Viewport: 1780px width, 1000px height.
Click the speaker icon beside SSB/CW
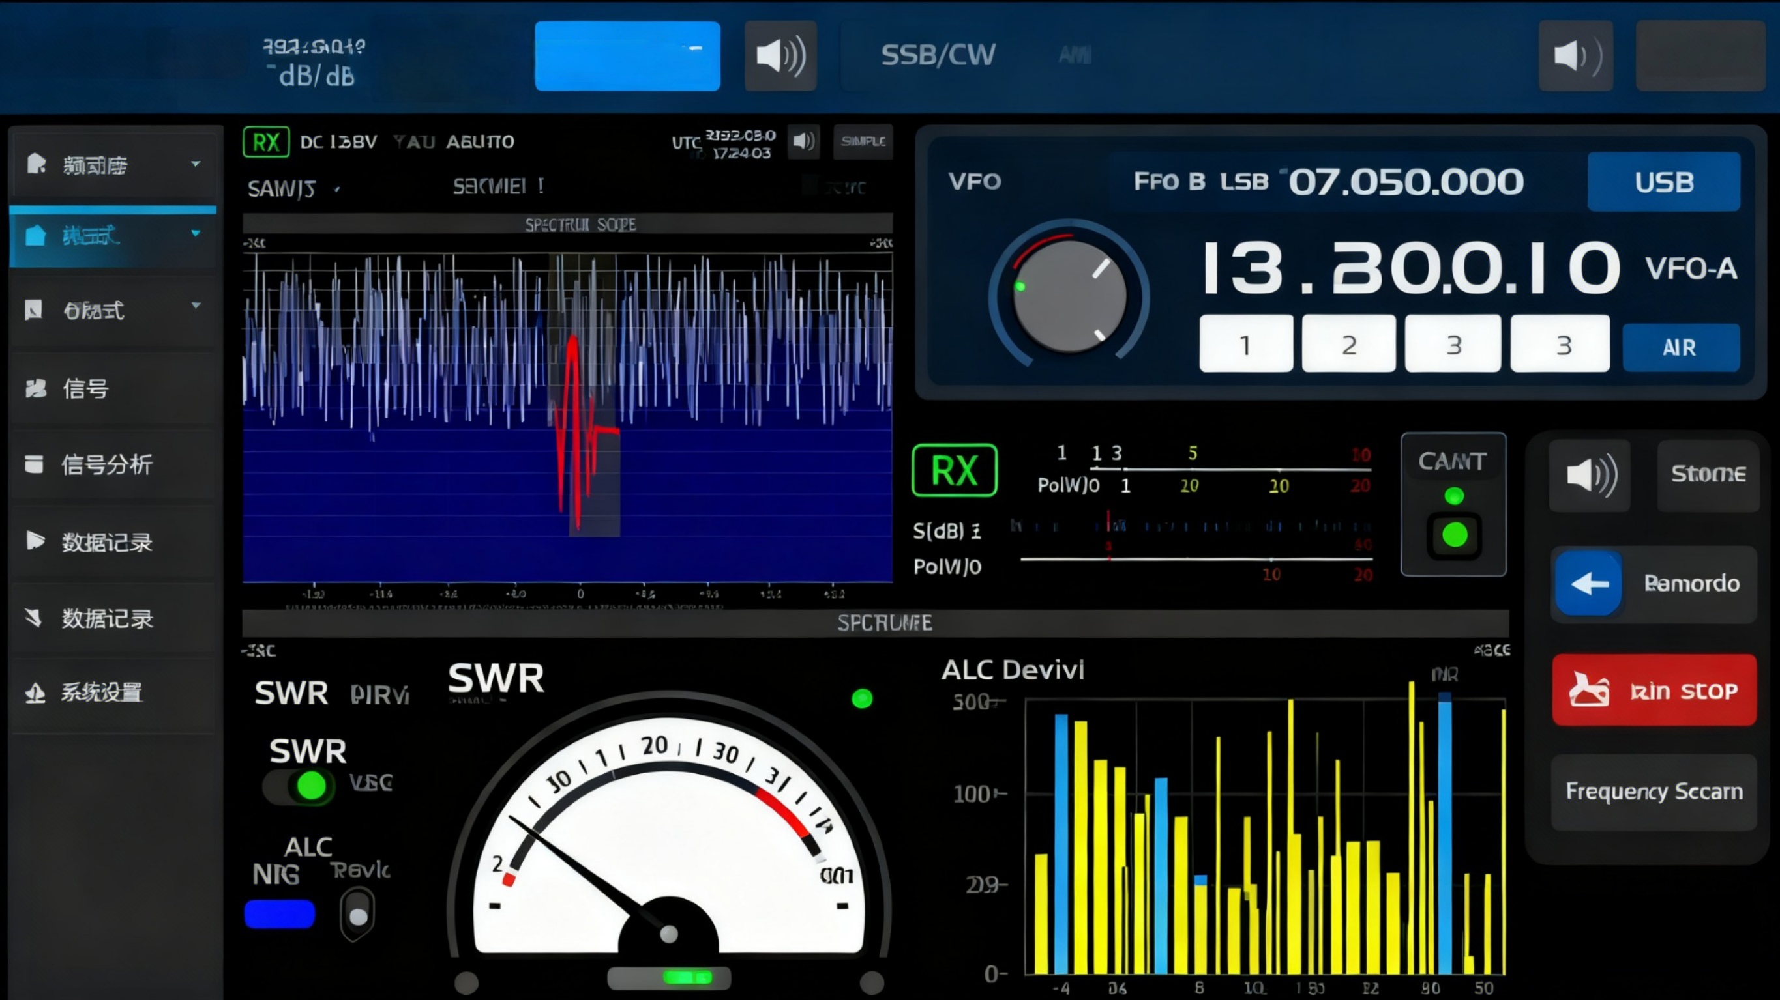[780, 56]
